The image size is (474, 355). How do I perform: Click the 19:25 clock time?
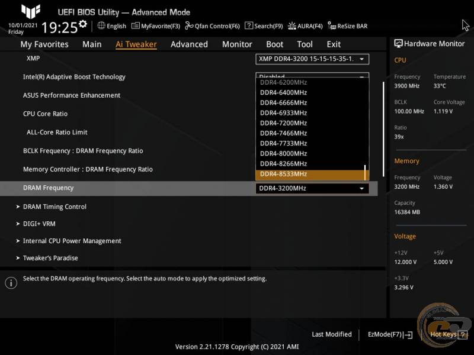(x=60, y=28)
